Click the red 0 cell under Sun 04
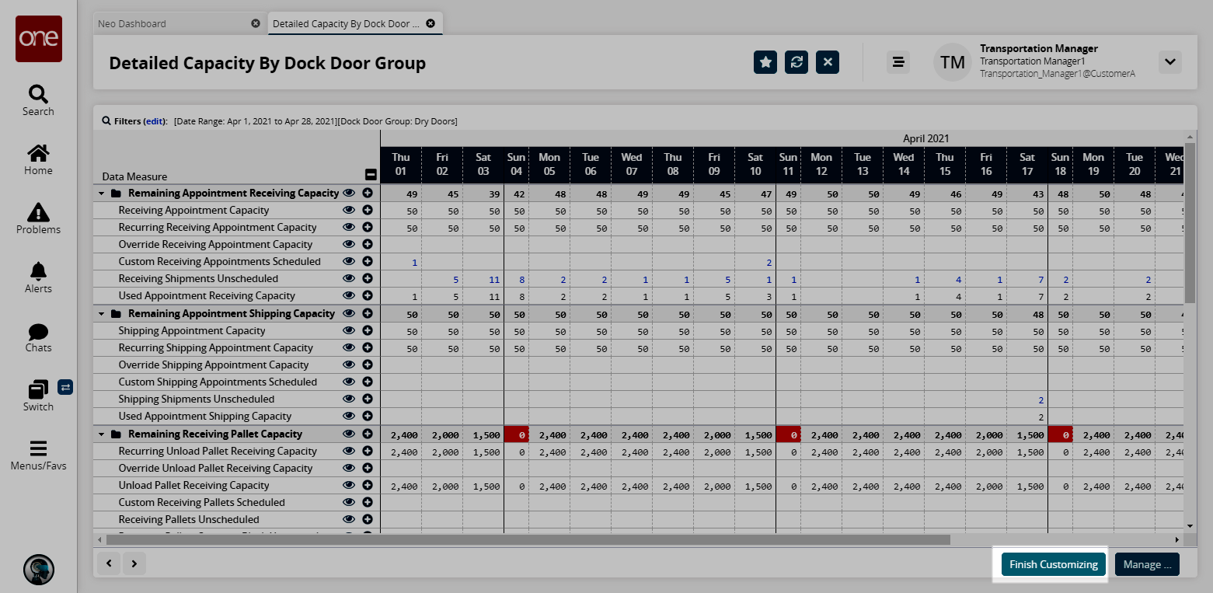The width and height of the screenshot is (1213, 593). (x=517, y=434)
